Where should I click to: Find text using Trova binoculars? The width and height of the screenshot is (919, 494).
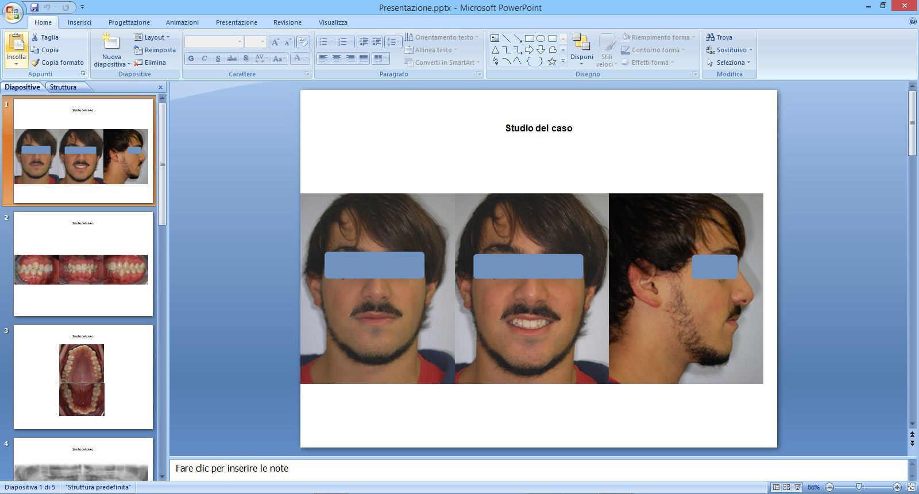coord(719,37)
